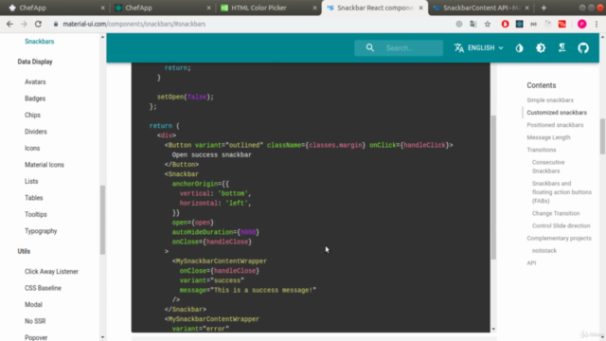Open Click Away Listener page
Image resolution: width=606 pixels, height=341 pixels.
click(52, 272)
